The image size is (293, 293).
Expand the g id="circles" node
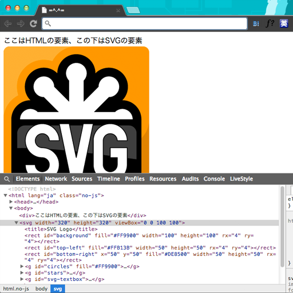click(x=22, y=266)
